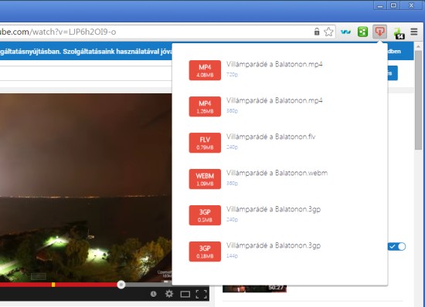The height and width of the screenshot is (307, 425).
Task: Click the 144p Villámparádé a Balatonon.3gp filename
Action: pyautogui.click(x=274, y=246)
